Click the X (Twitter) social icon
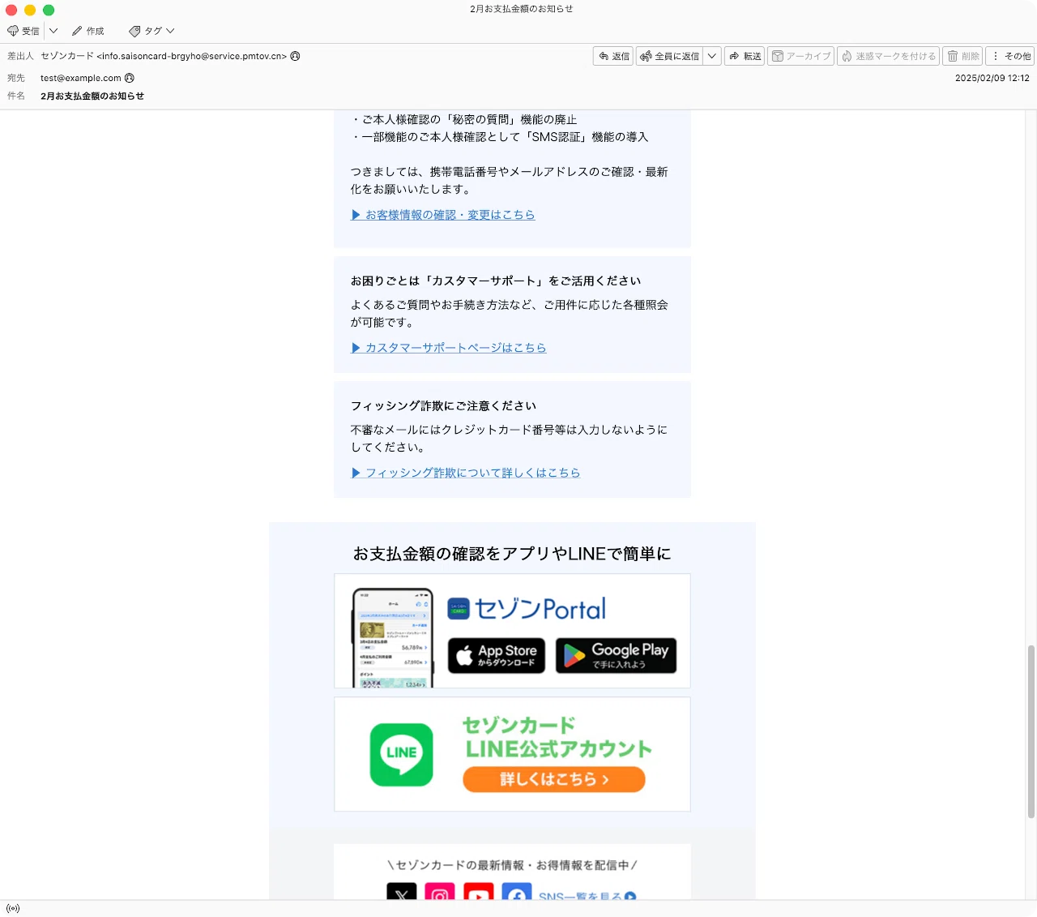This screenshot has height=917, width=1037. coord(402,892)
